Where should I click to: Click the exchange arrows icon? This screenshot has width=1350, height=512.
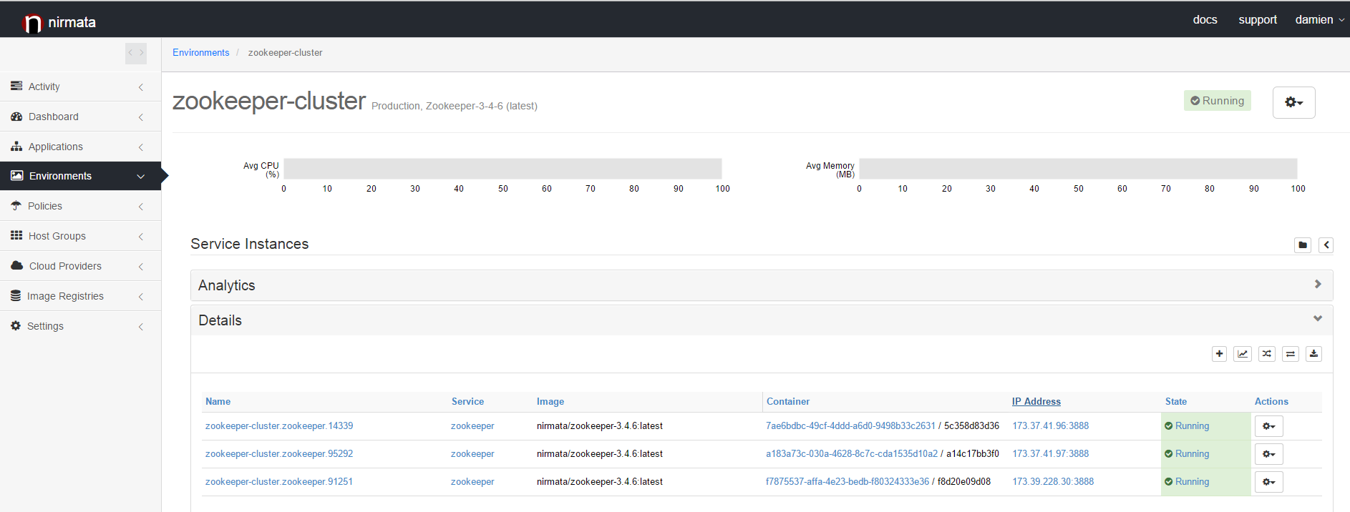(x=1291, y=354)
